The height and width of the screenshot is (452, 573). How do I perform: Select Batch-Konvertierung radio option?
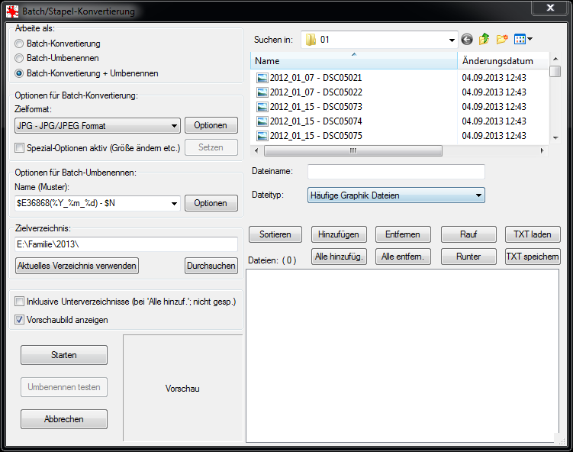coord(19,44)
